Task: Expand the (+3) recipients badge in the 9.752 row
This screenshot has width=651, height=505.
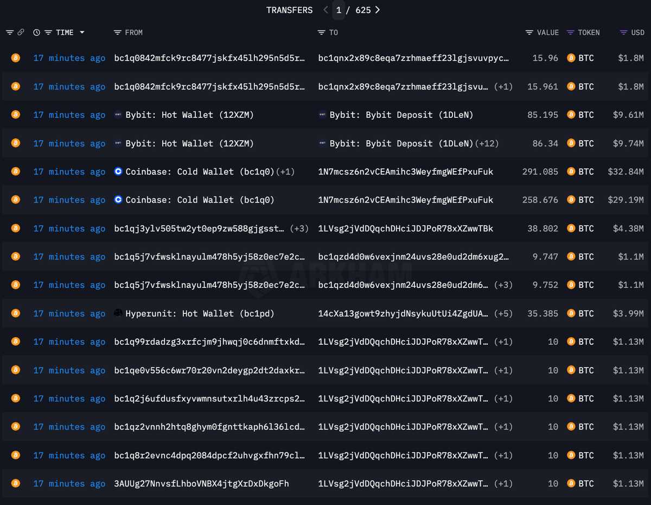Action: tap(503, 285)
